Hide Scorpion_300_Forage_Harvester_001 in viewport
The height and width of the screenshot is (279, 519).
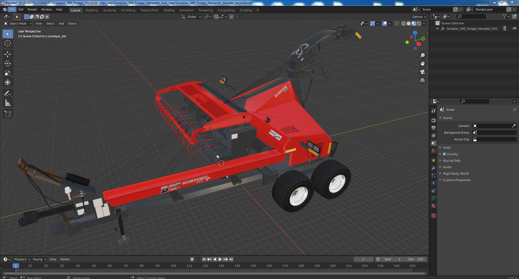click(514, 28)
